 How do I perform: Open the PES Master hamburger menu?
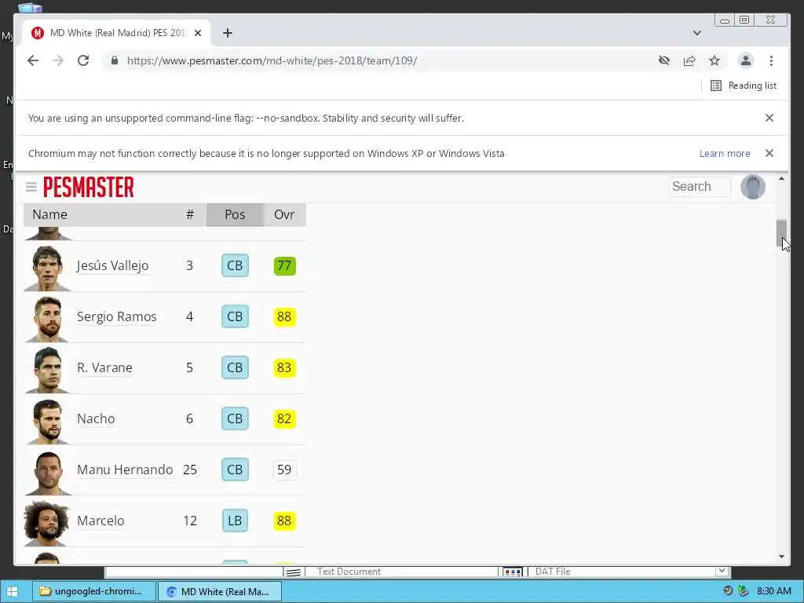pyautogui.click(x=31, y=187)
